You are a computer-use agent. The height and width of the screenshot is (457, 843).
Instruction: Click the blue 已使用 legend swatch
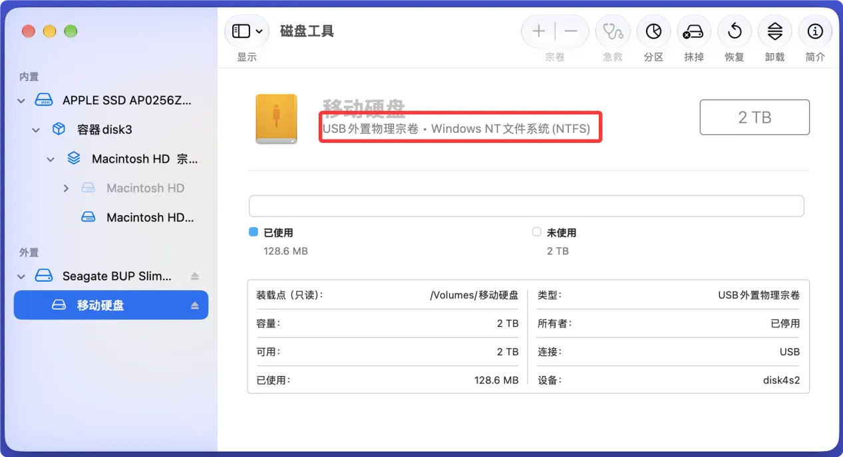[253, 232]
